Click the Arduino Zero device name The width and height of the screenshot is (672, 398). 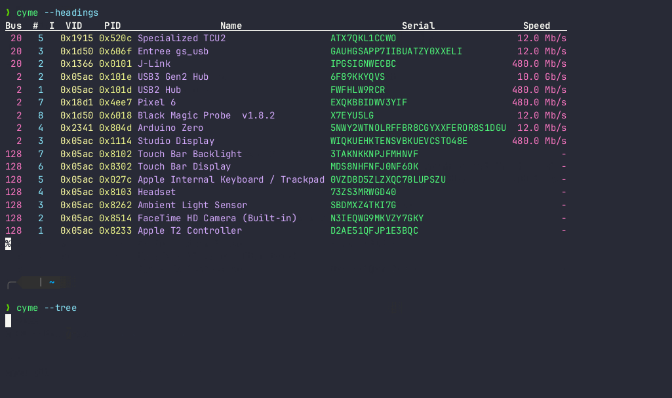click(170, 128)
